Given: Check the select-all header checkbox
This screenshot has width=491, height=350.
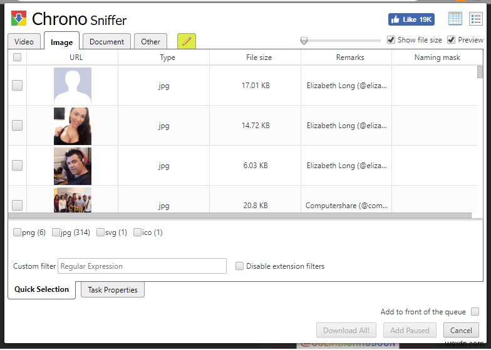Looking at the screenshot, I should 18,57.
